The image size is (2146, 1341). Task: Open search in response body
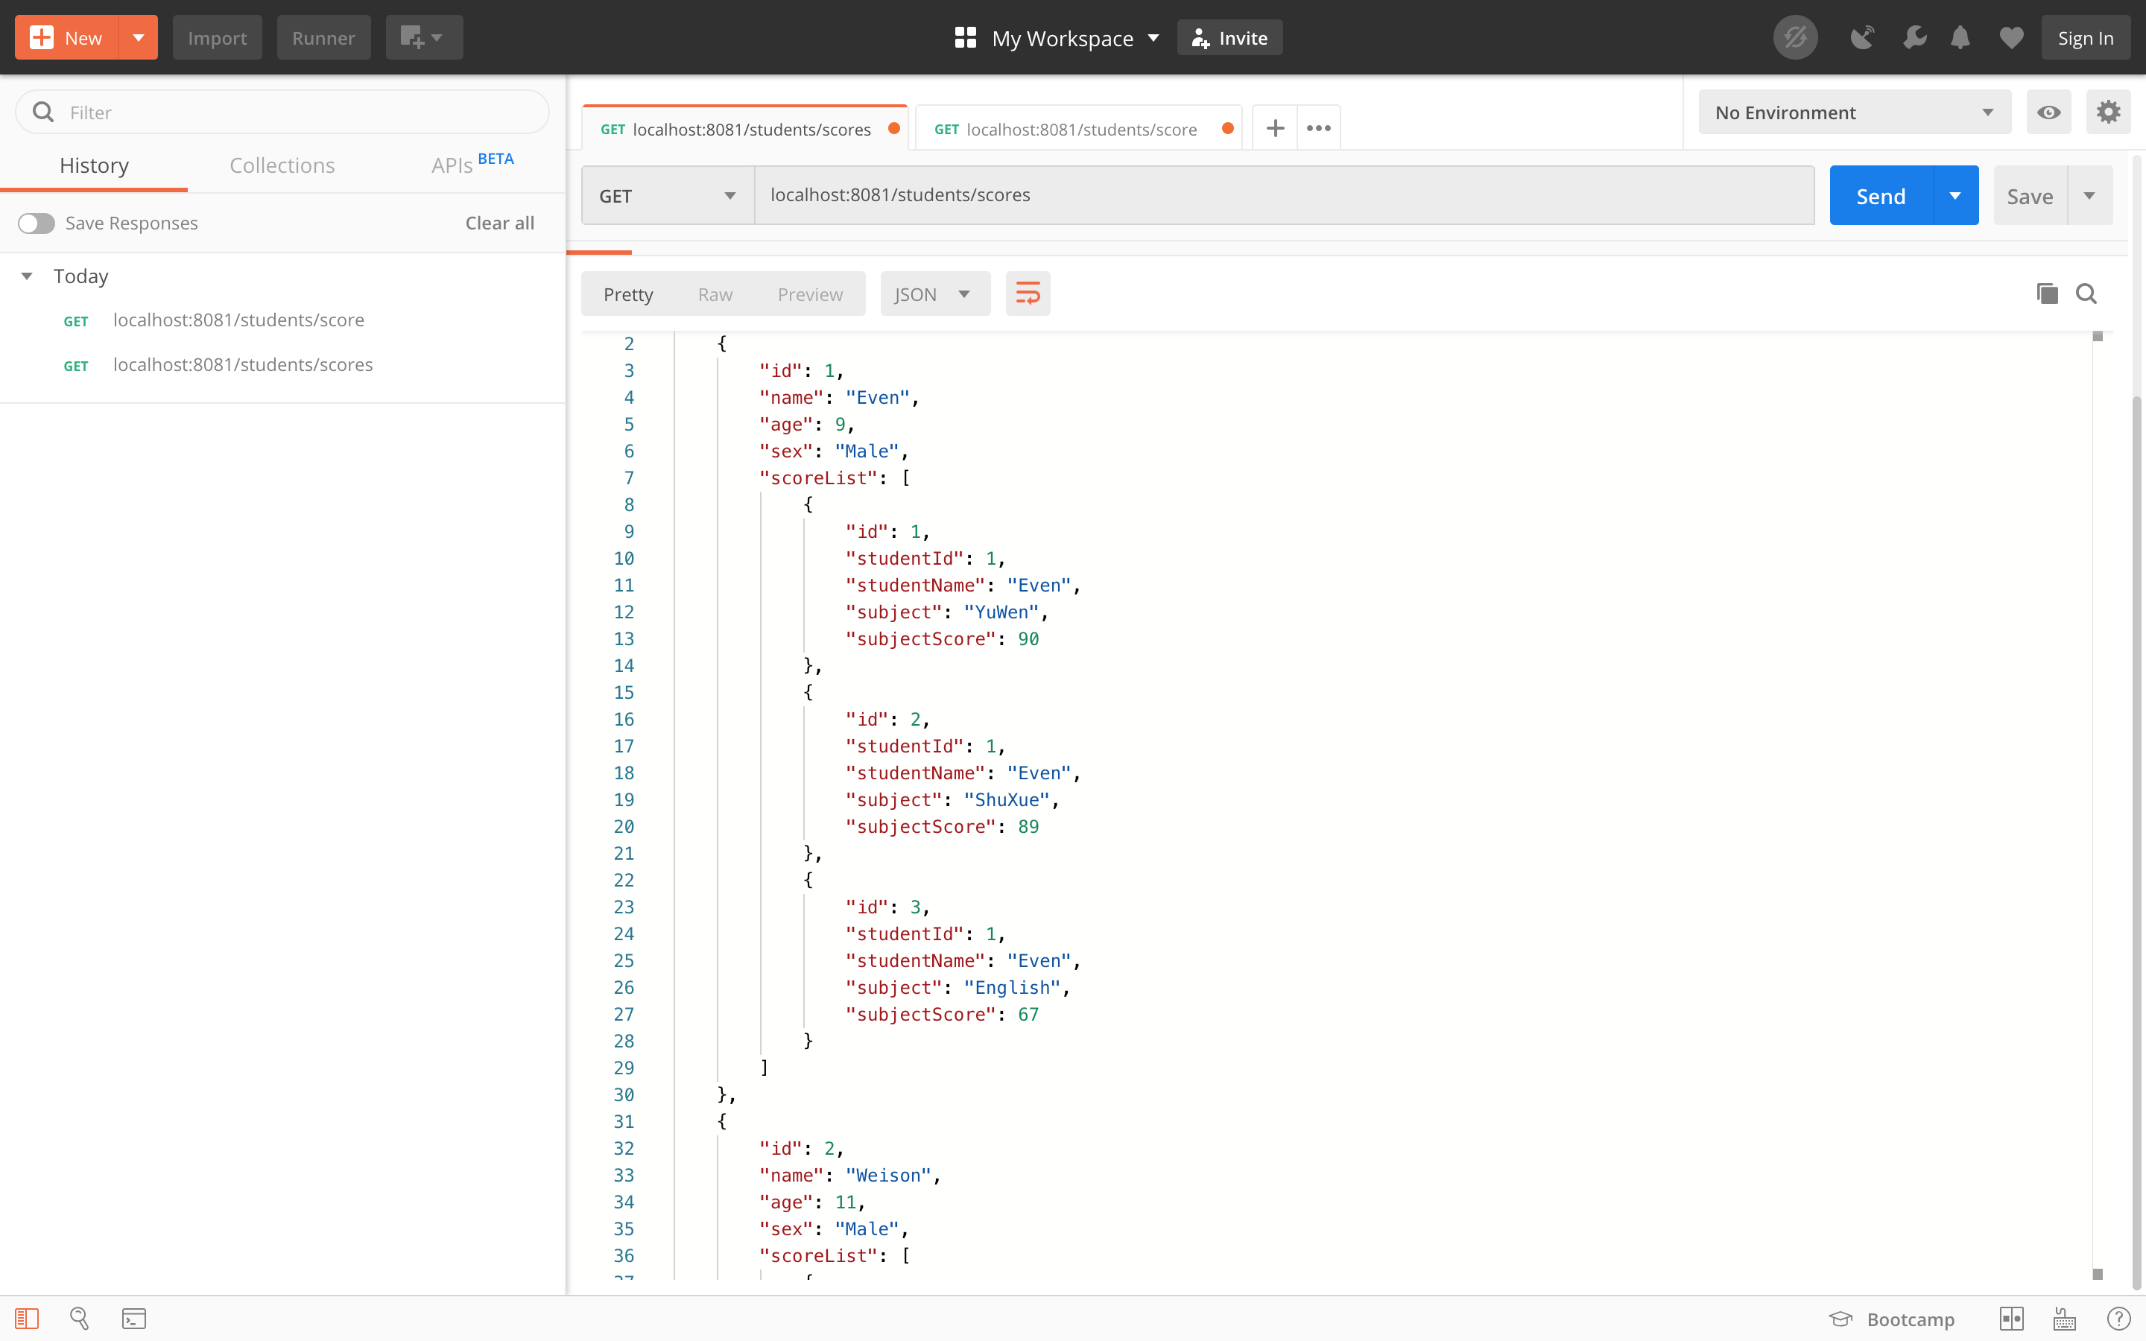coord(2086,294)
